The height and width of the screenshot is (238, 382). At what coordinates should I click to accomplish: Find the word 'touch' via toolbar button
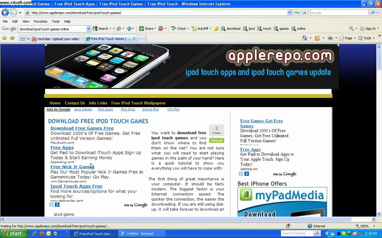(x=264, y=29)
